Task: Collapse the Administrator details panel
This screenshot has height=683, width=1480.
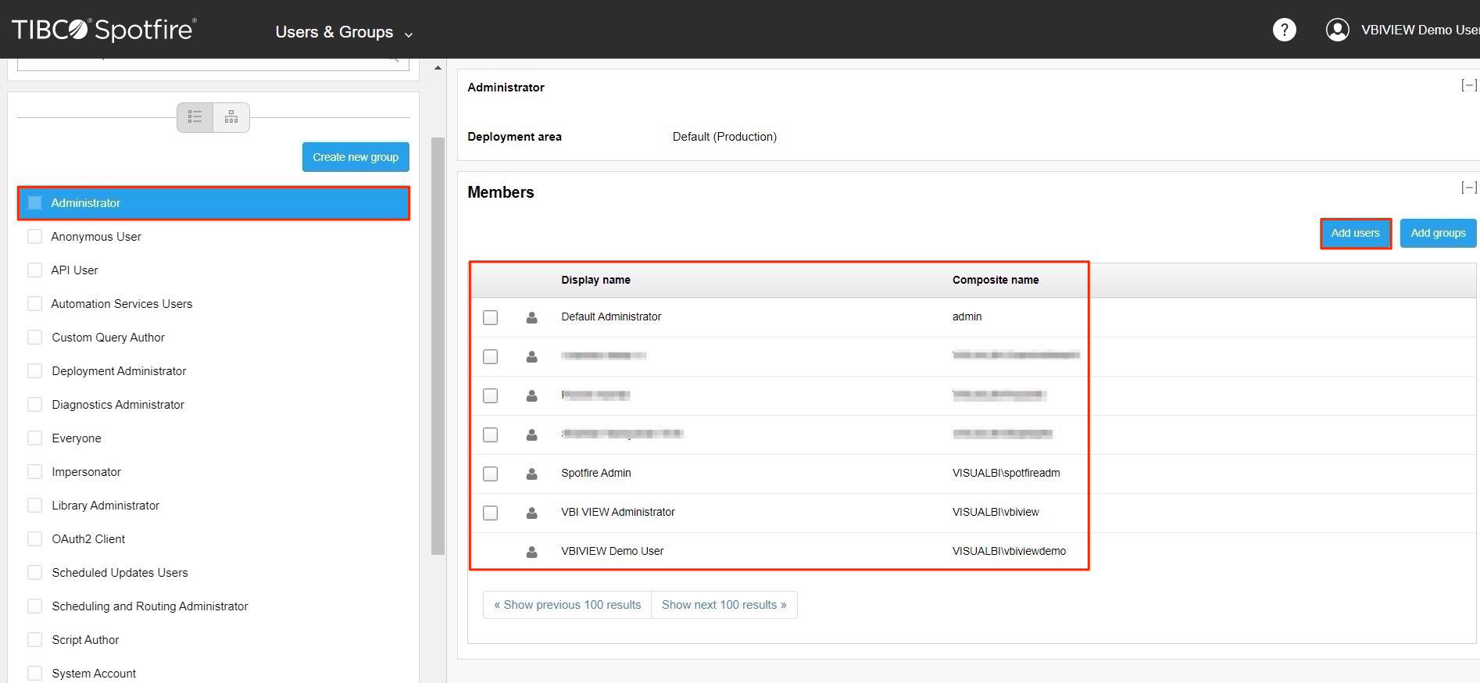Action: tap(1469, 85)
